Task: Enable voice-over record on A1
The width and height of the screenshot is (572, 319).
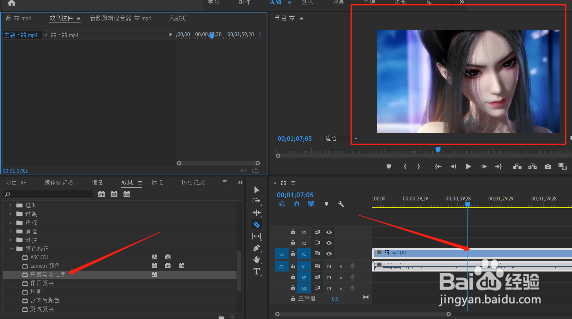Action: 353,266
